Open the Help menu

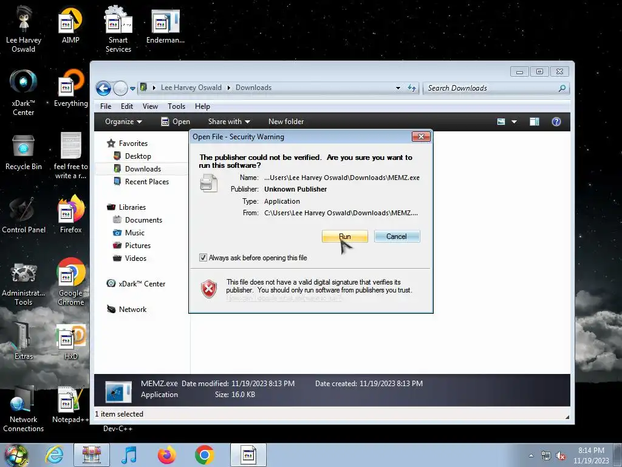[202, 106]
